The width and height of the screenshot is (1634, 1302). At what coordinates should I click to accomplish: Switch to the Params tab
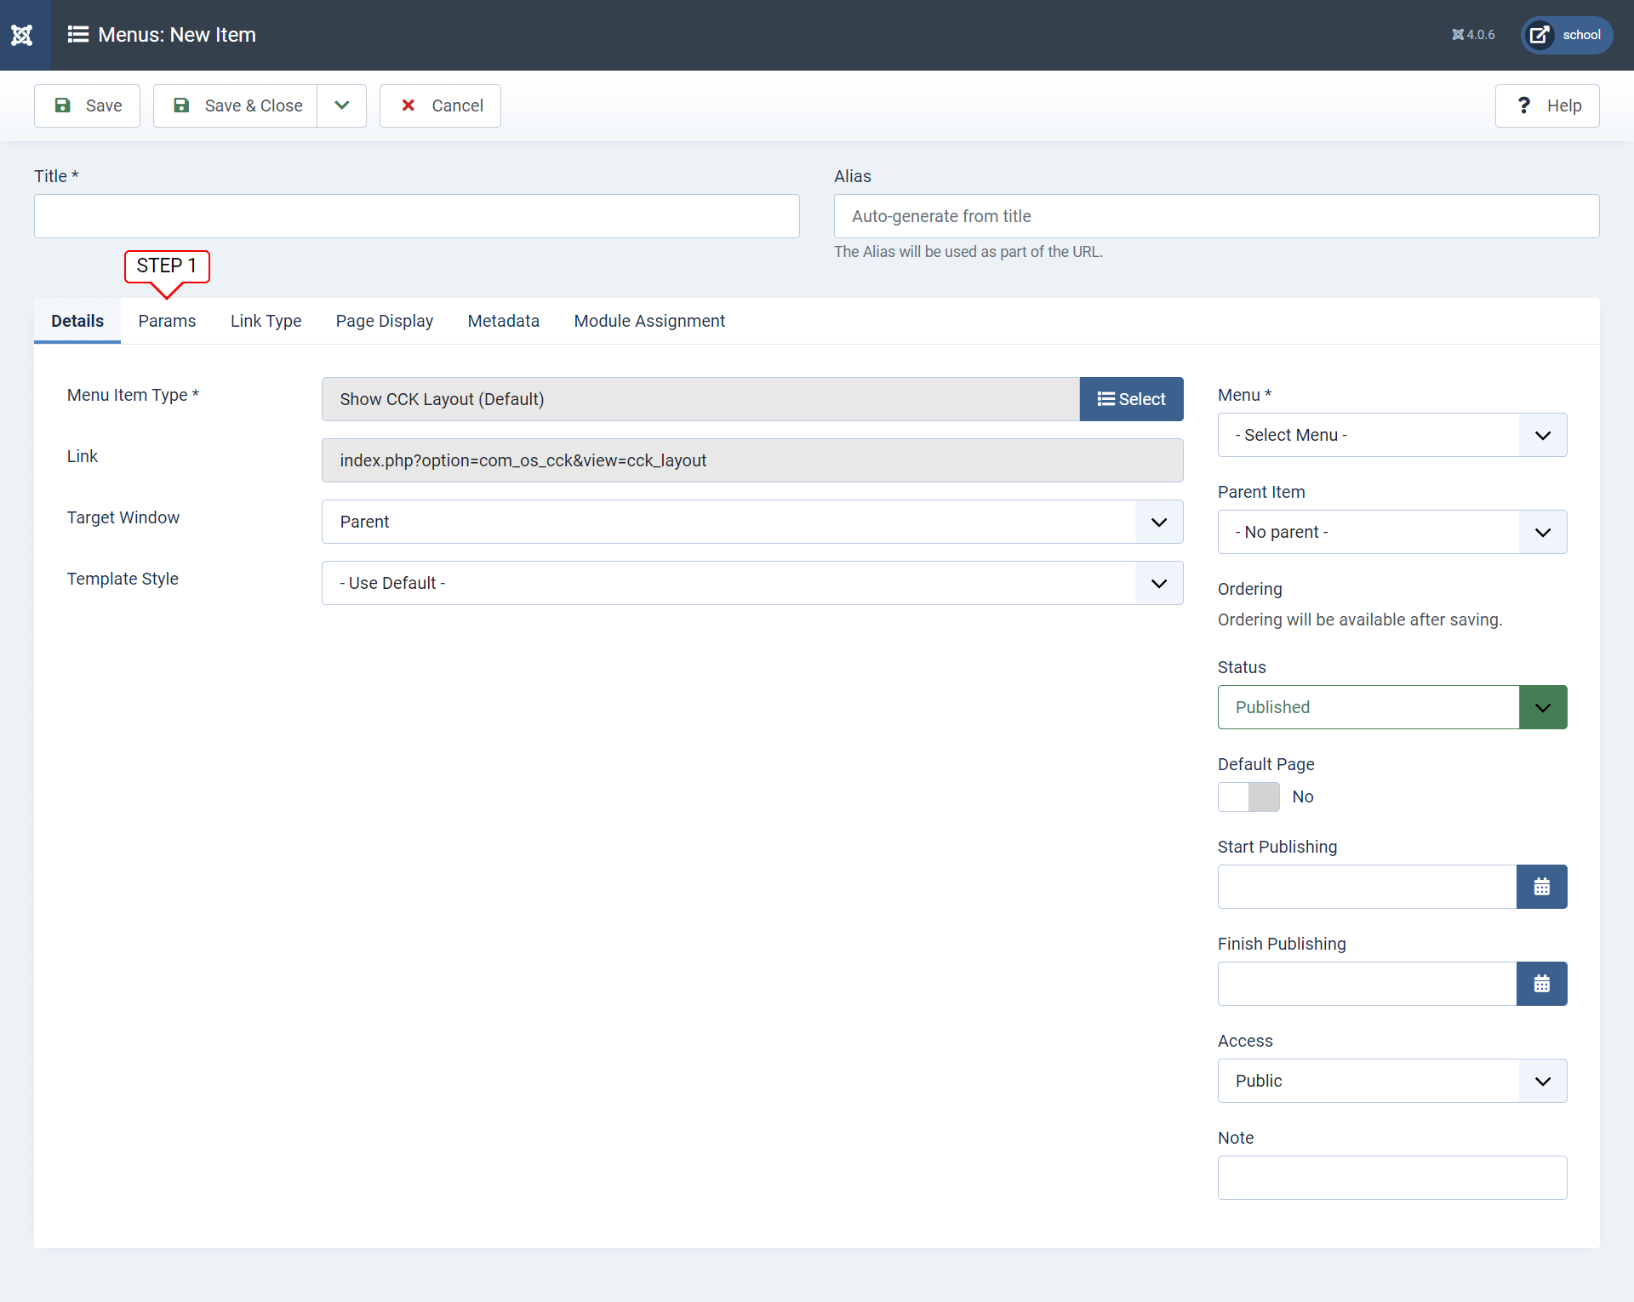tap(166, 320)
